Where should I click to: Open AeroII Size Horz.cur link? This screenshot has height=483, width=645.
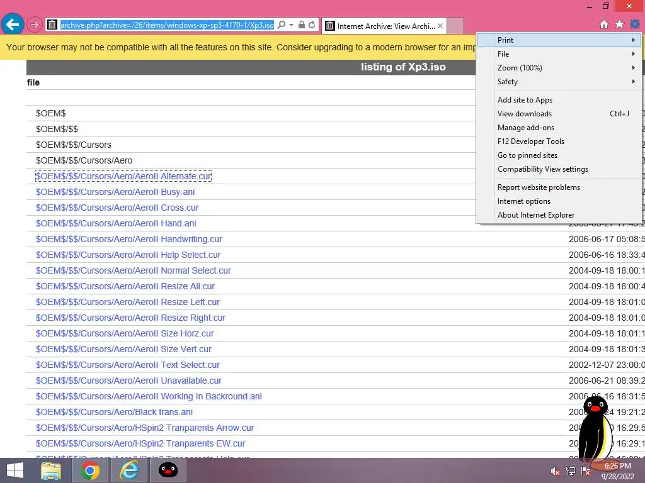pos(125,333)
